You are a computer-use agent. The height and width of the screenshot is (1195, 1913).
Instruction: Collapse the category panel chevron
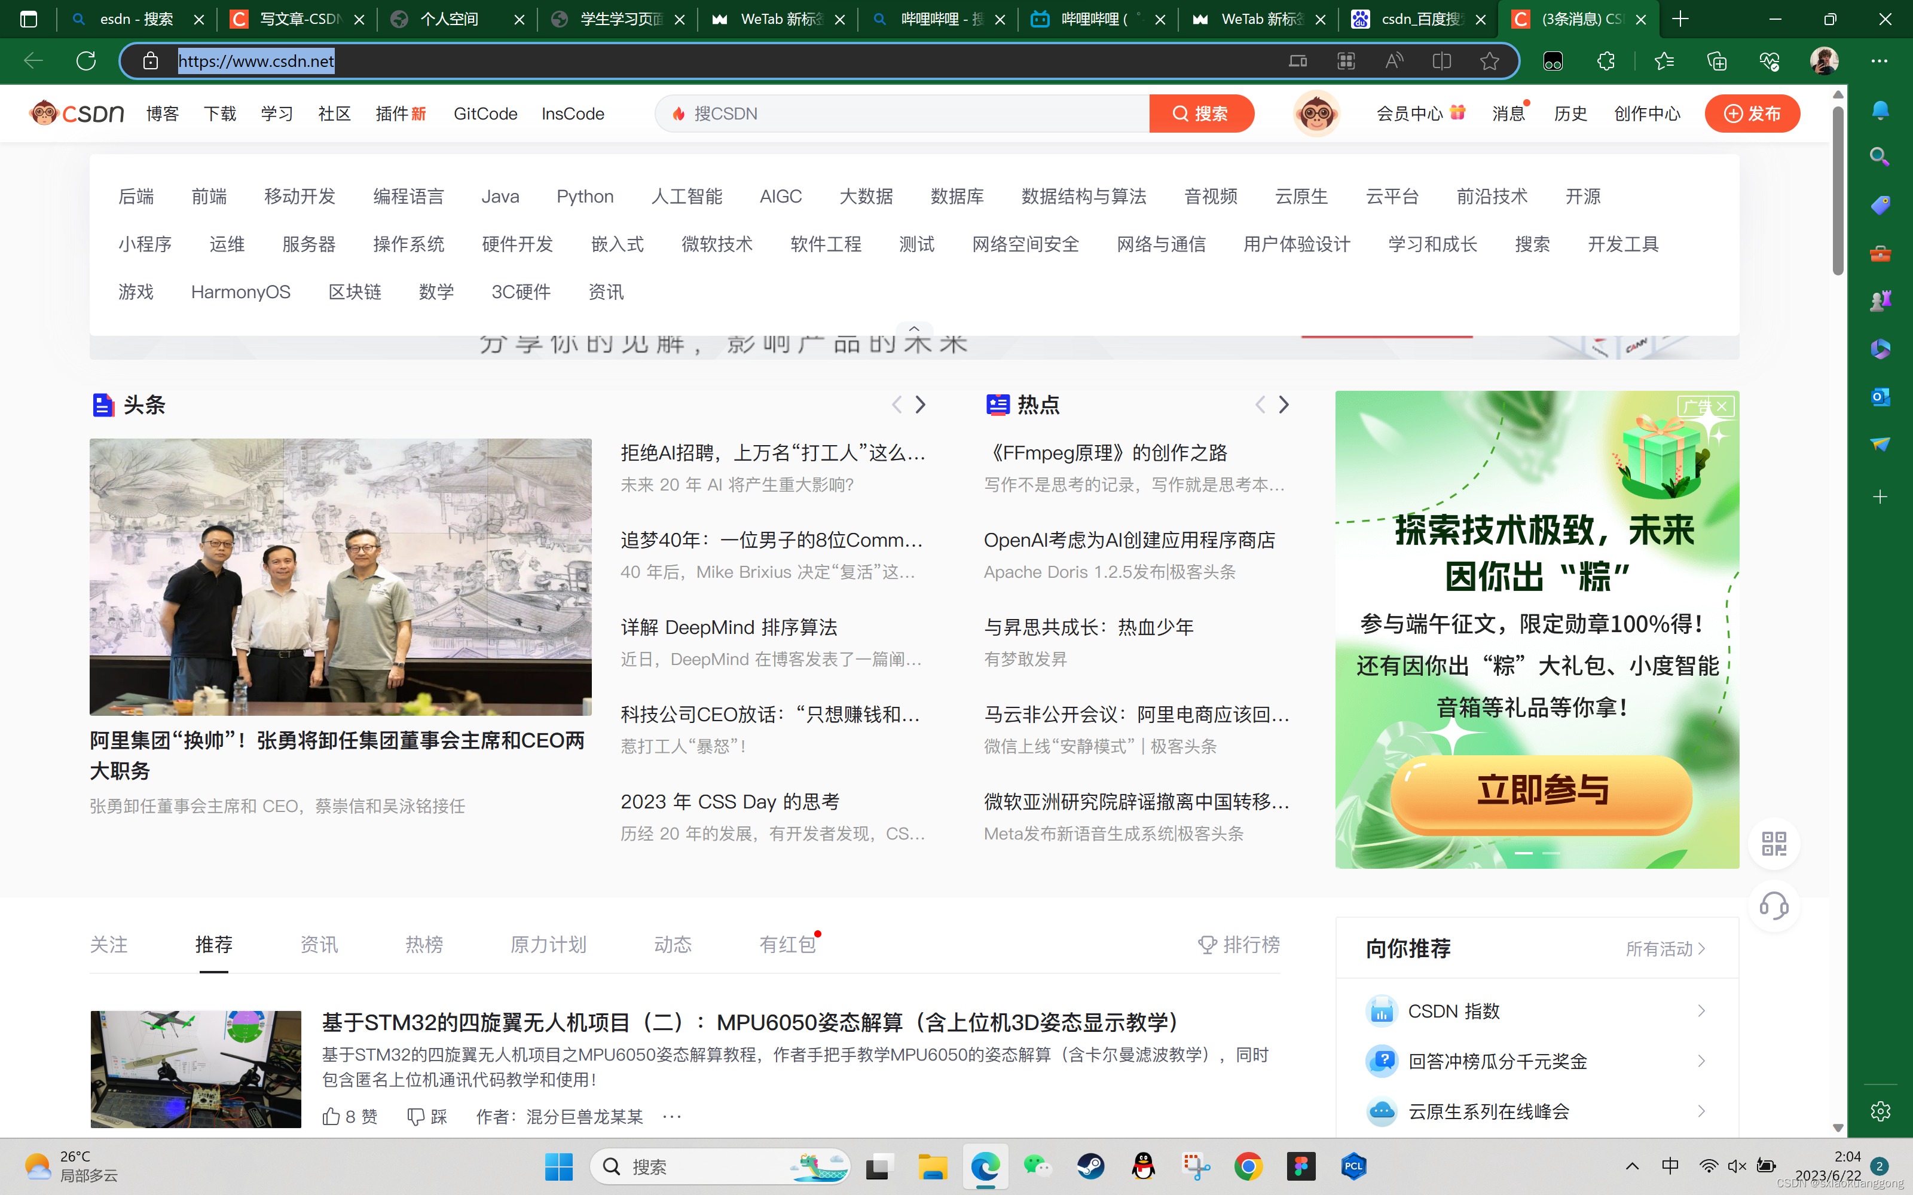915,329
